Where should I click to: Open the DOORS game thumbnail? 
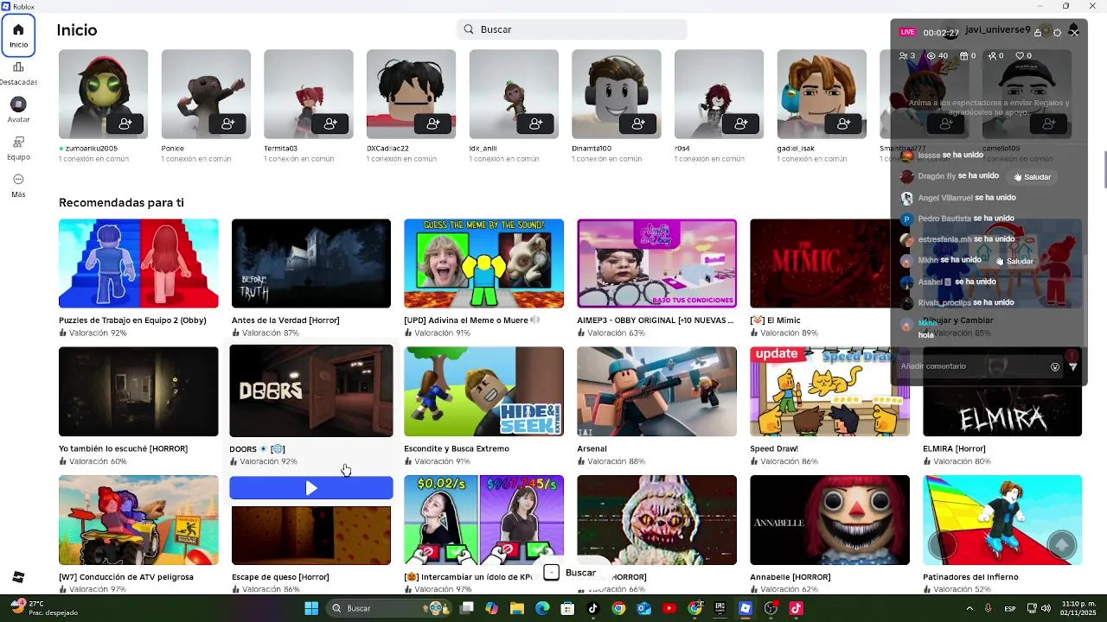pyautogui.click(x=311, y=391)
